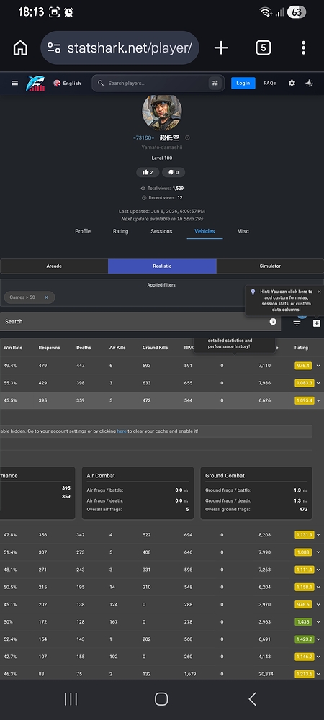Image resolution: width=324 pixels, height=720 pixels.
Task: Open table filter list icon
Action: [x=297, y=323]
